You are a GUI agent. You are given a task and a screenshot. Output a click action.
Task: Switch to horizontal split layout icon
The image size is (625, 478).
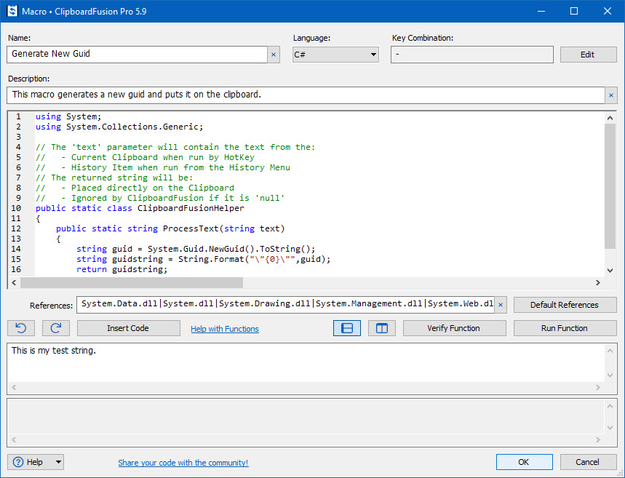(347, 328)
